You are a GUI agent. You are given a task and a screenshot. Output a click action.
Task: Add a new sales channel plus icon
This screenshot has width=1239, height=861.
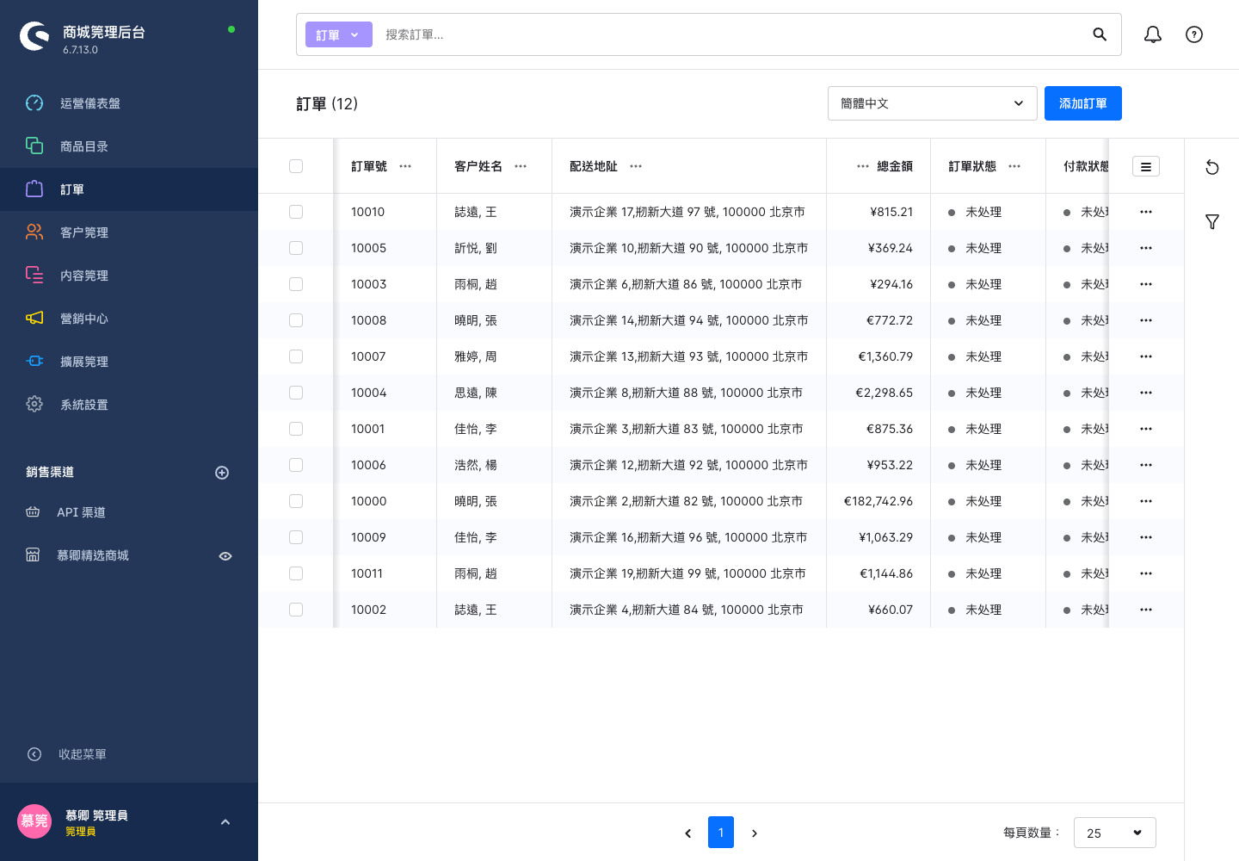222,473
